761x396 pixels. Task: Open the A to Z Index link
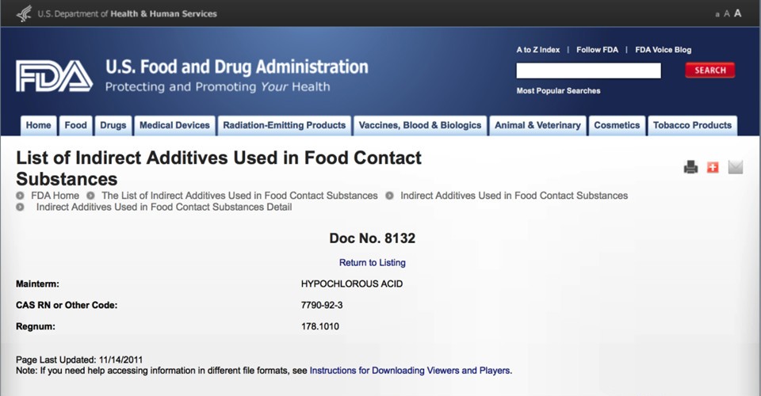click(538, 50)
